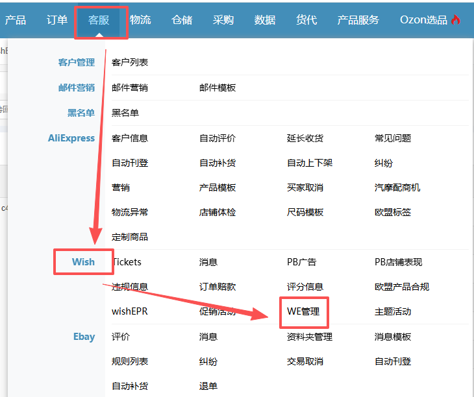The image size is (474, 397).
Task: Click the fire icon beside Ozon选品
Action: pyautogui.click(x=455, y=20)
